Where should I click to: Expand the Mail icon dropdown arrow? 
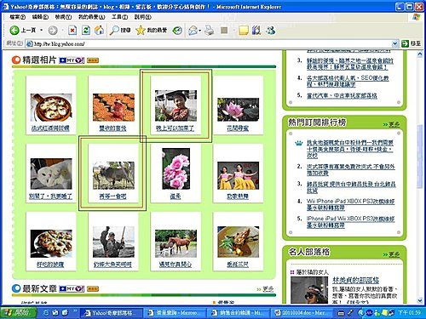tap(200, 30)
